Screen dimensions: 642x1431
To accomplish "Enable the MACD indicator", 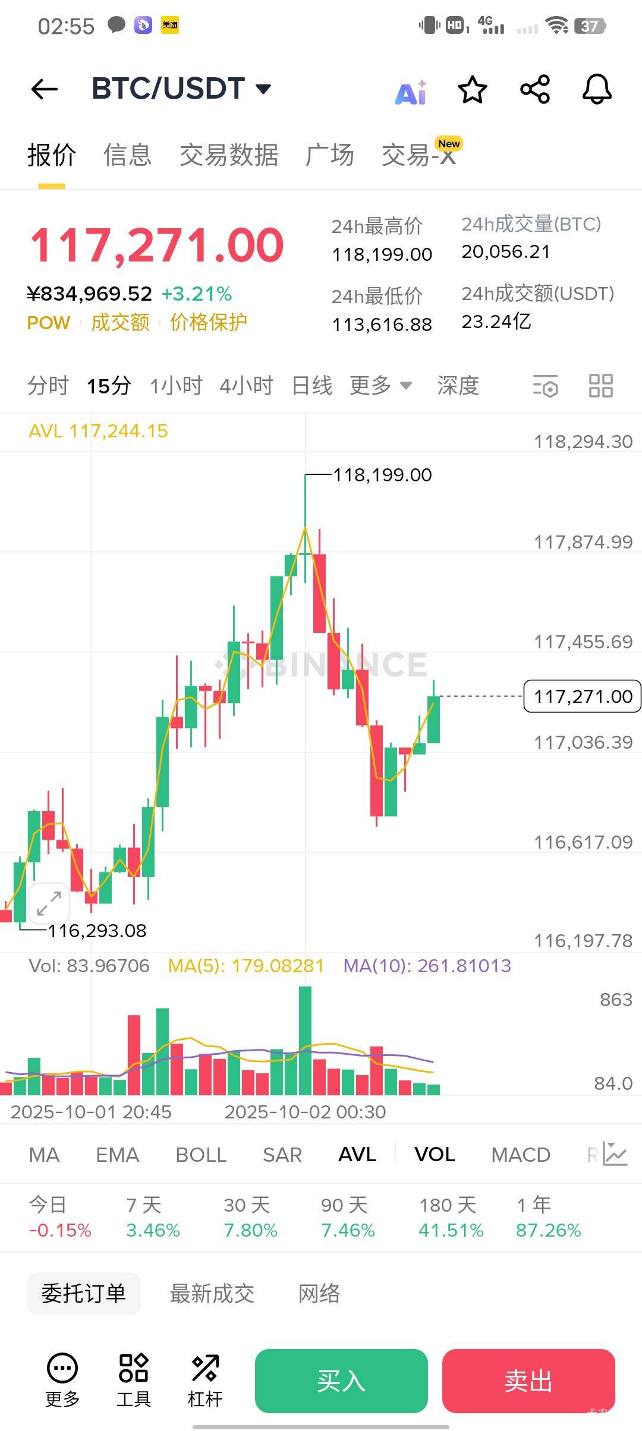I will (x=521, y=1154).
